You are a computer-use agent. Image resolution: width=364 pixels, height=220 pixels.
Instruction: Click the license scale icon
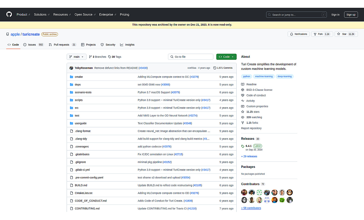[x=243, y=90]
